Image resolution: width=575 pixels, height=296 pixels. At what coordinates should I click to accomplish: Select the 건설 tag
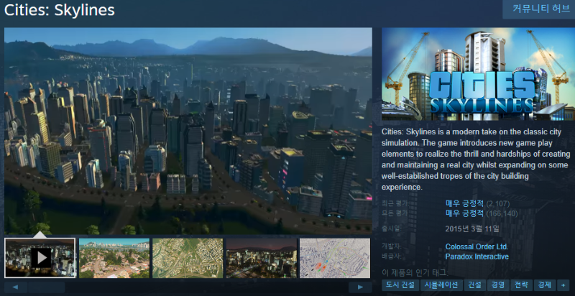coord(475,285)
